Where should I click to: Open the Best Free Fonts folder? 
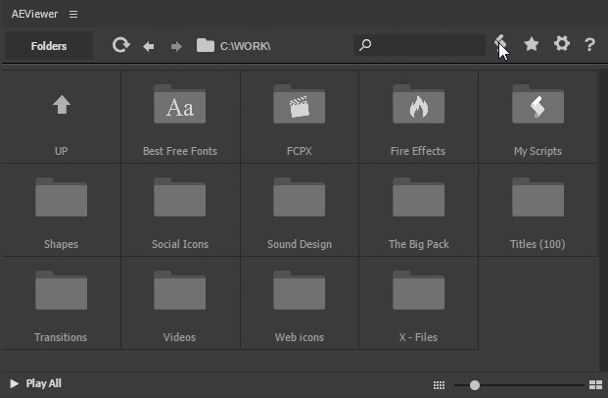tap(180, 116)
